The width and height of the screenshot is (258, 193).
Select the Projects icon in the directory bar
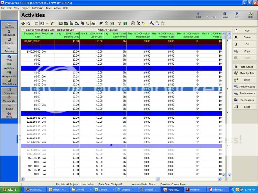coord(9,25)
